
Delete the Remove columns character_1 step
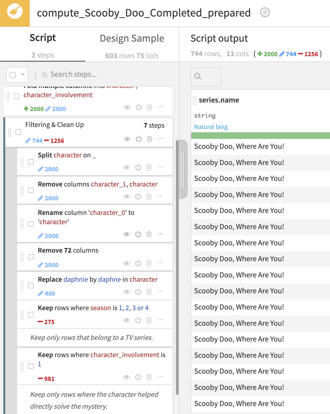[149, 196]
